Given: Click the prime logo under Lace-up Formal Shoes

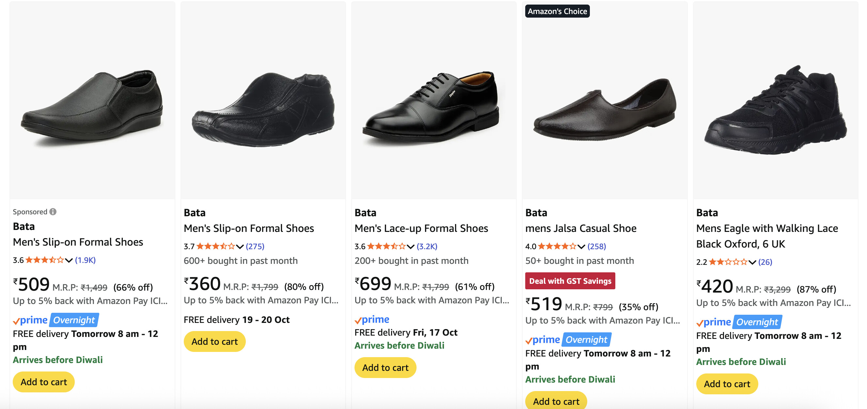Looking at the screenshot, I should (372, 319).
